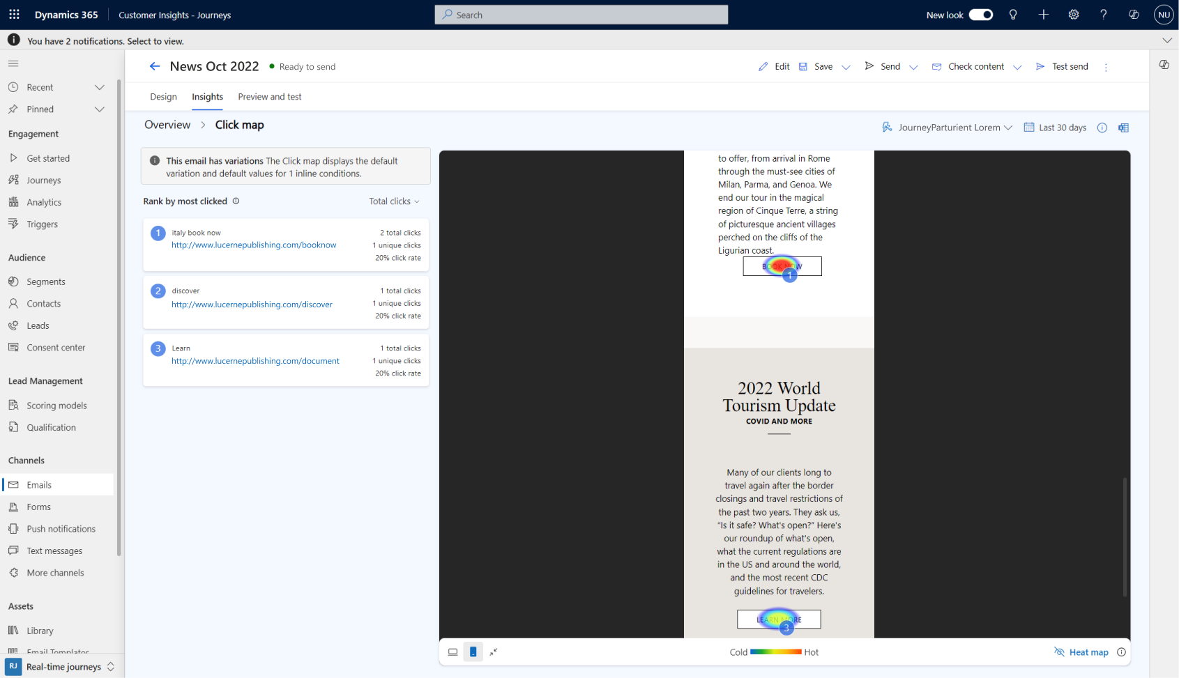
Task: Go back using the left arrow
Action: (x=154, y=66)
